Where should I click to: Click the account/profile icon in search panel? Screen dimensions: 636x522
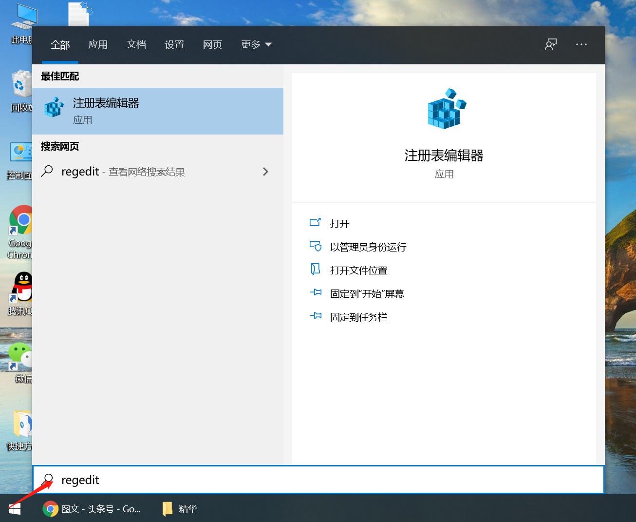pos(551,44)
